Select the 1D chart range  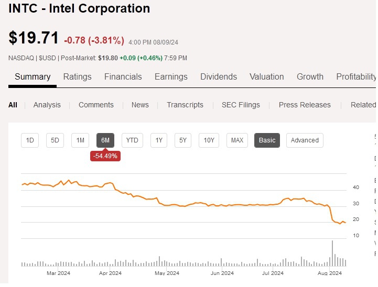30,140
